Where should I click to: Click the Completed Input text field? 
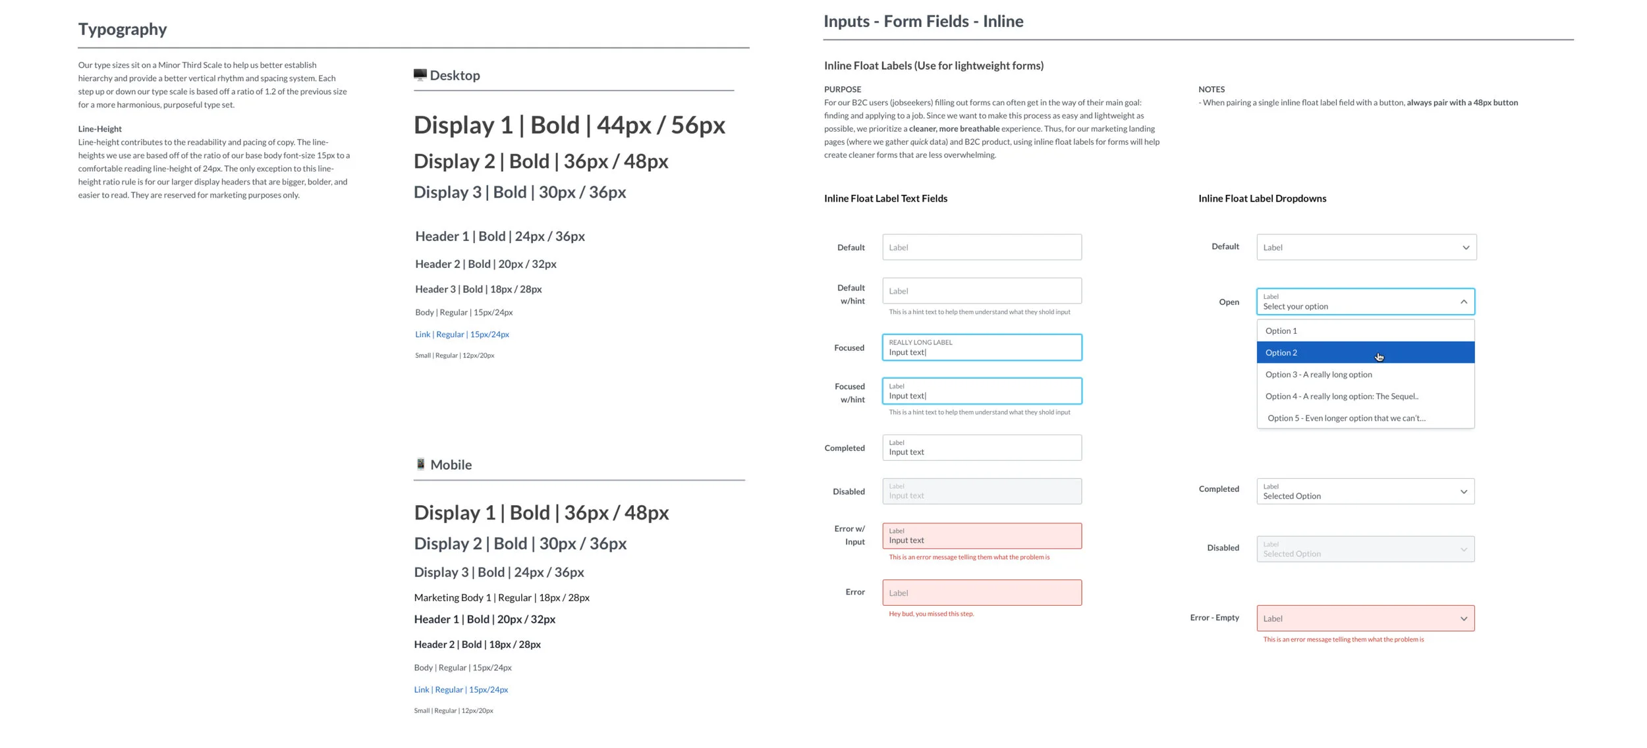[x=982, y=448]
